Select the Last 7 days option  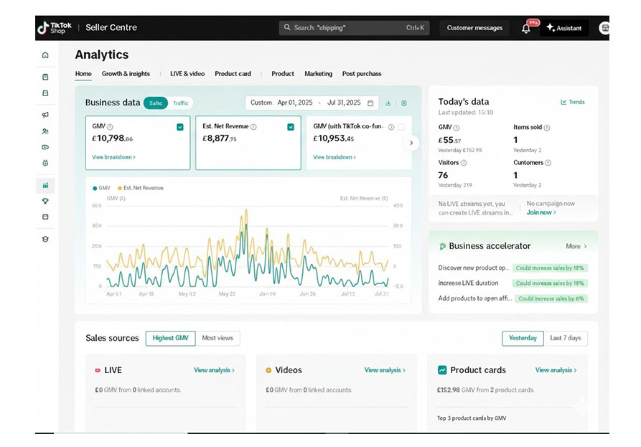(565, 338)
